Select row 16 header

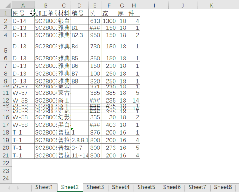(x=6, y=117)
